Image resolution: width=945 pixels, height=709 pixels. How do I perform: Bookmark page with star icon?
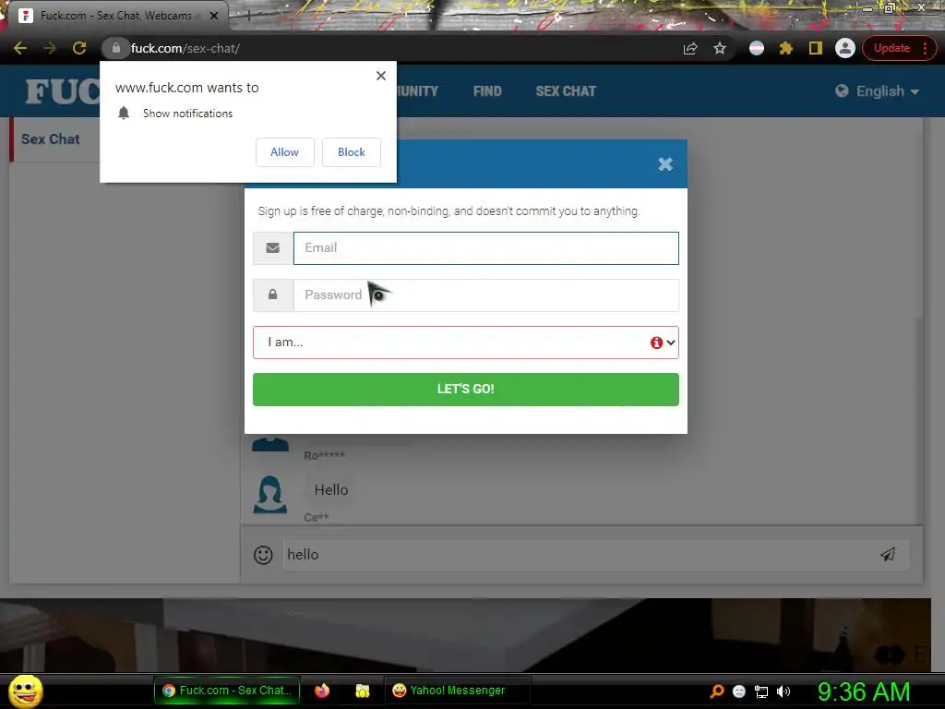[720, 48]
